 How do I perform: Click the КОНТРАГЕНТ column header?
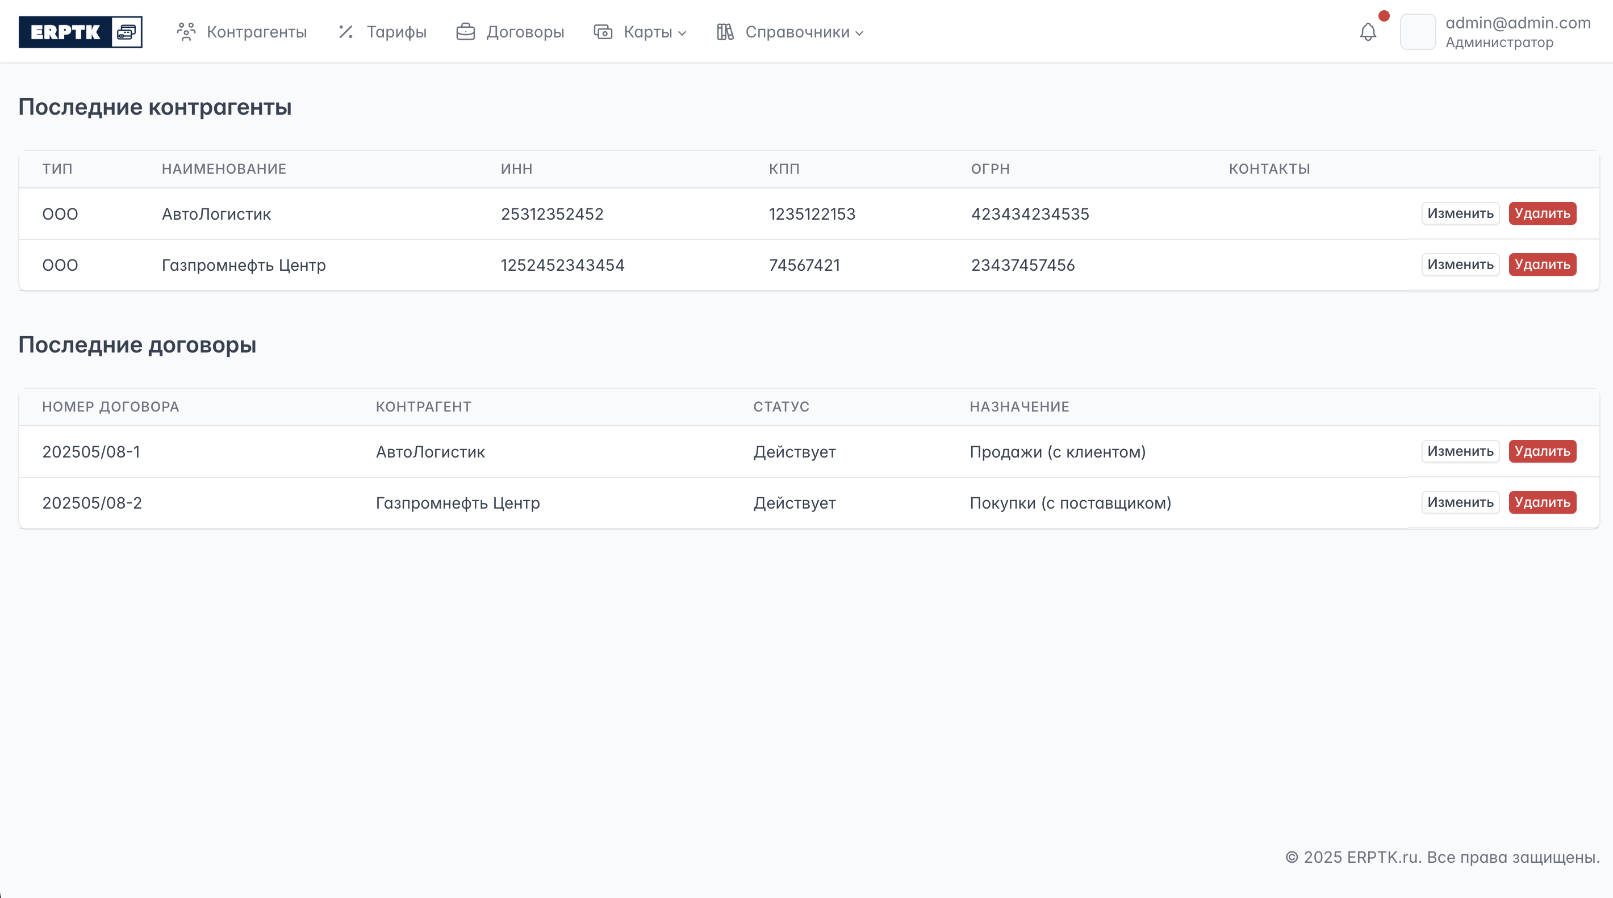pyautogui.click(x=423, y=407)
